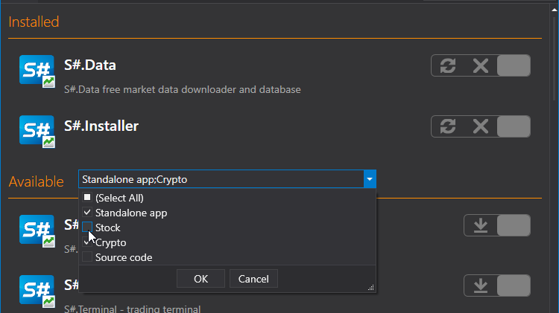Click the gray slider on S#.Data row
The width and height of the screenshot is (559, 313).
pyautogui.click(x=514, y=66)
